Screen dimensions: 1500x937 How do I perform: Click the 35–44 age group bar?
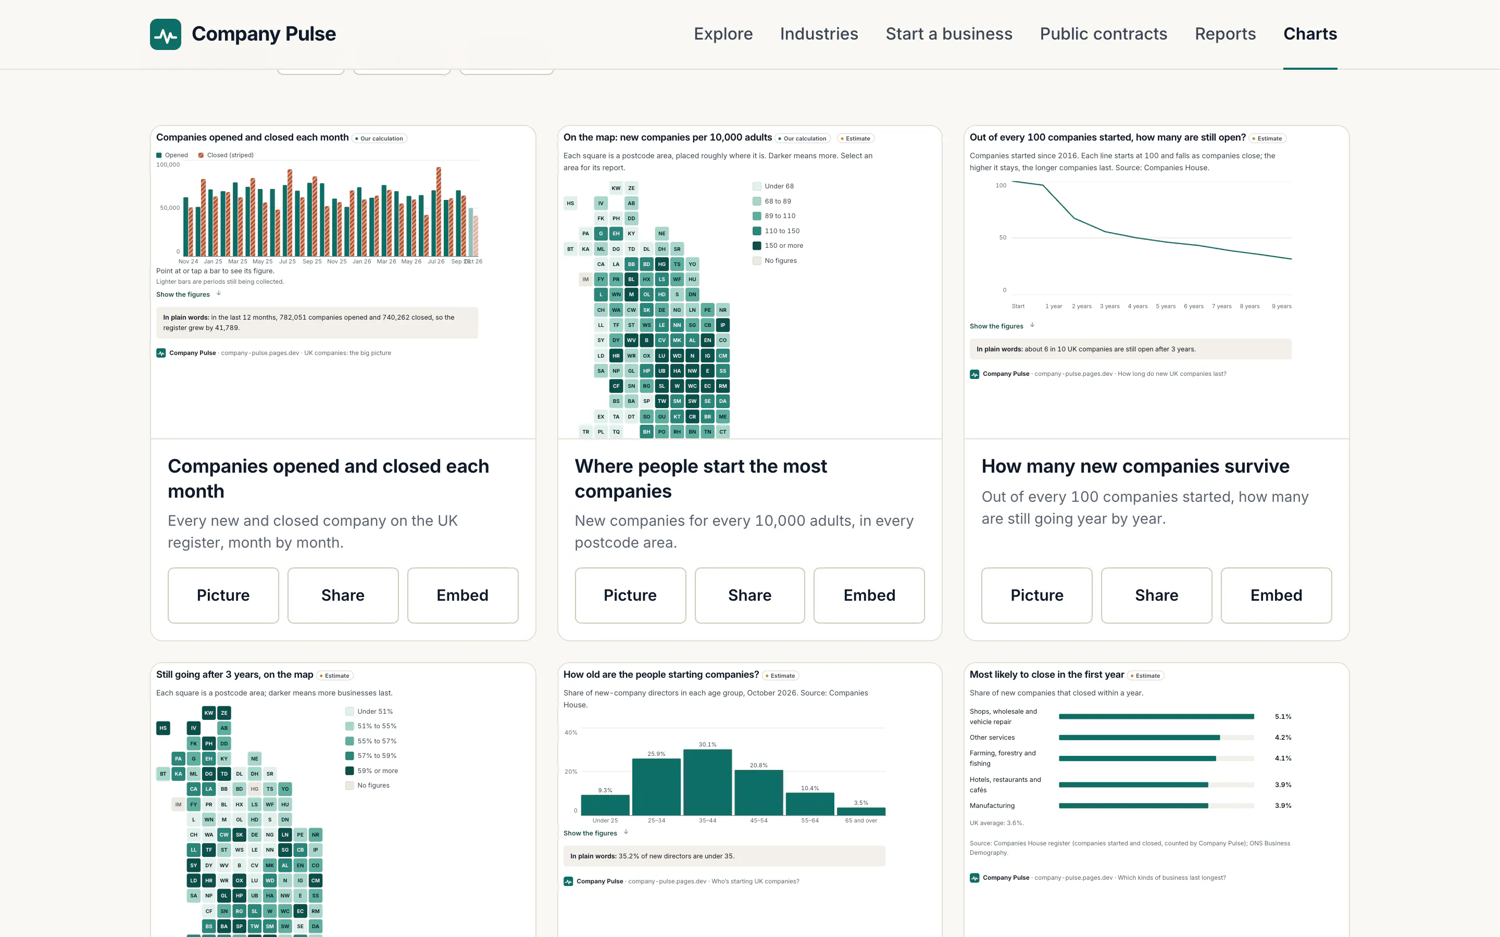tap(707, 782)
